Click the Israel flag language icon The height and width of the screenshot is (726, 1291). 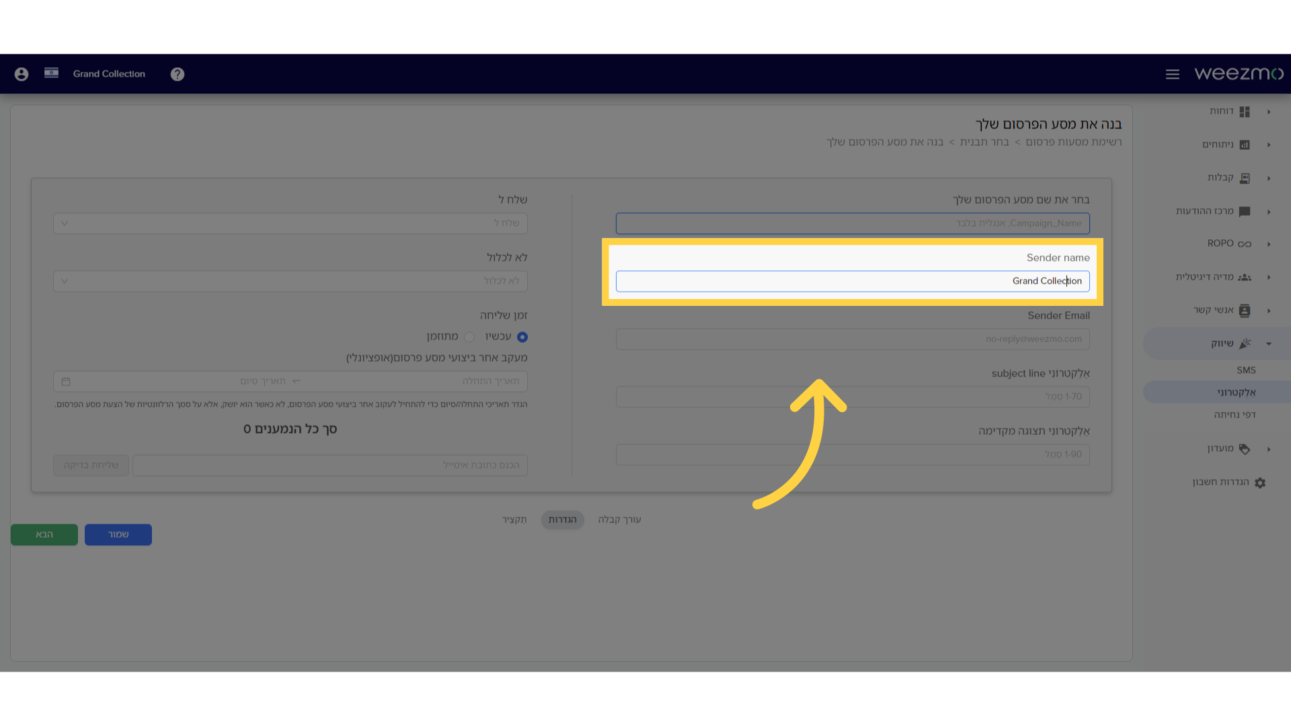(x=51, y=73)
